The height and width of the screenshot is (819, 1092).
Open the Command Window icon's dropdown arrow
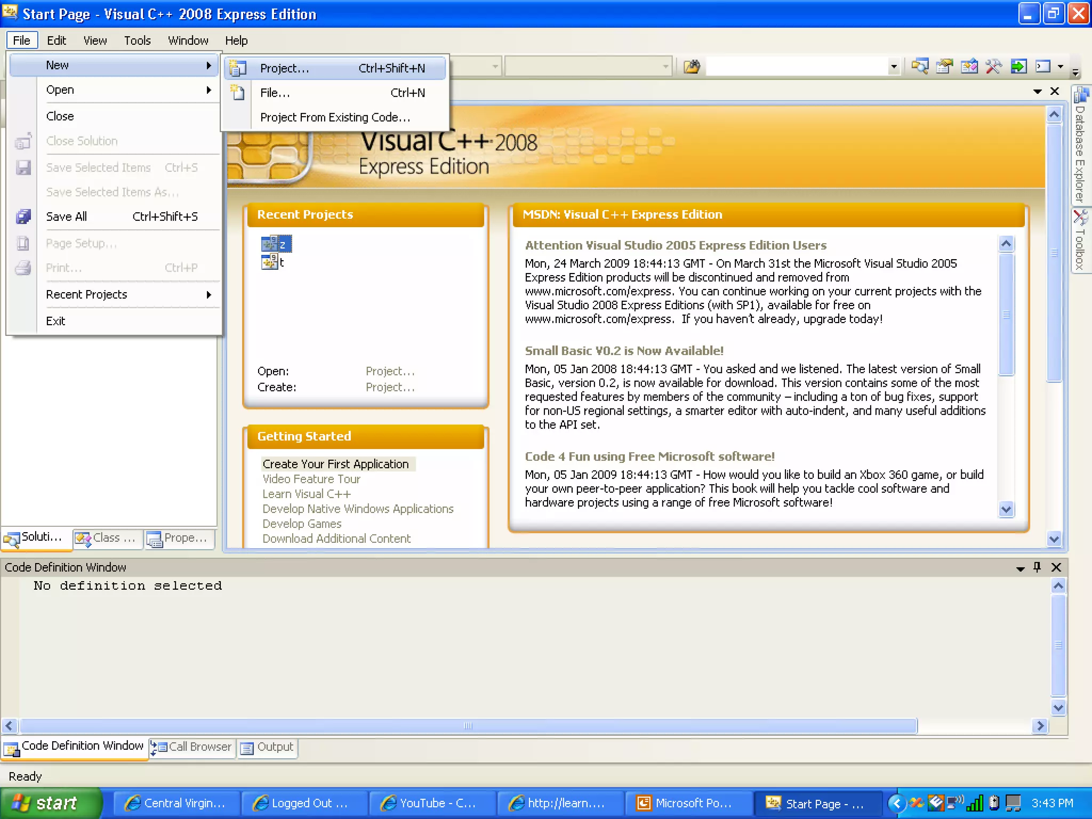(1060, 67)
